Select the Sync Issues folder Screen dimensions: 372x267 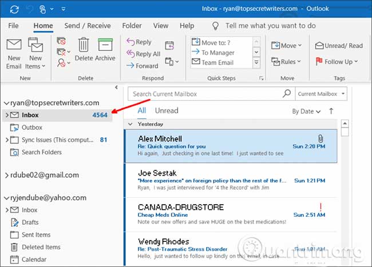52,140
